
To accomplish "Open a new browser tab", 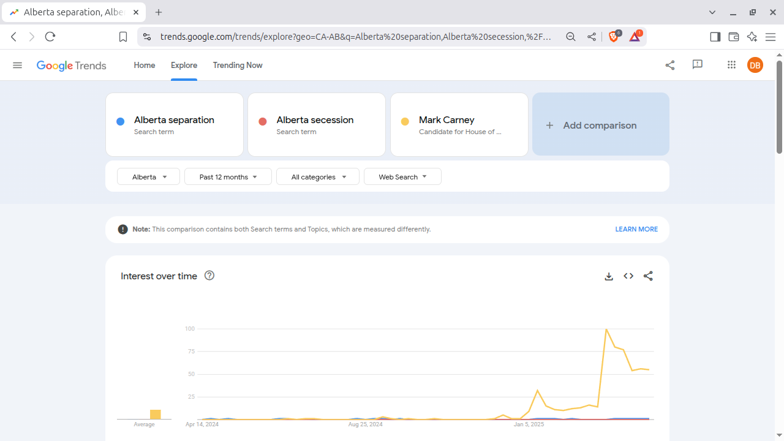I will tap(159, 12).
